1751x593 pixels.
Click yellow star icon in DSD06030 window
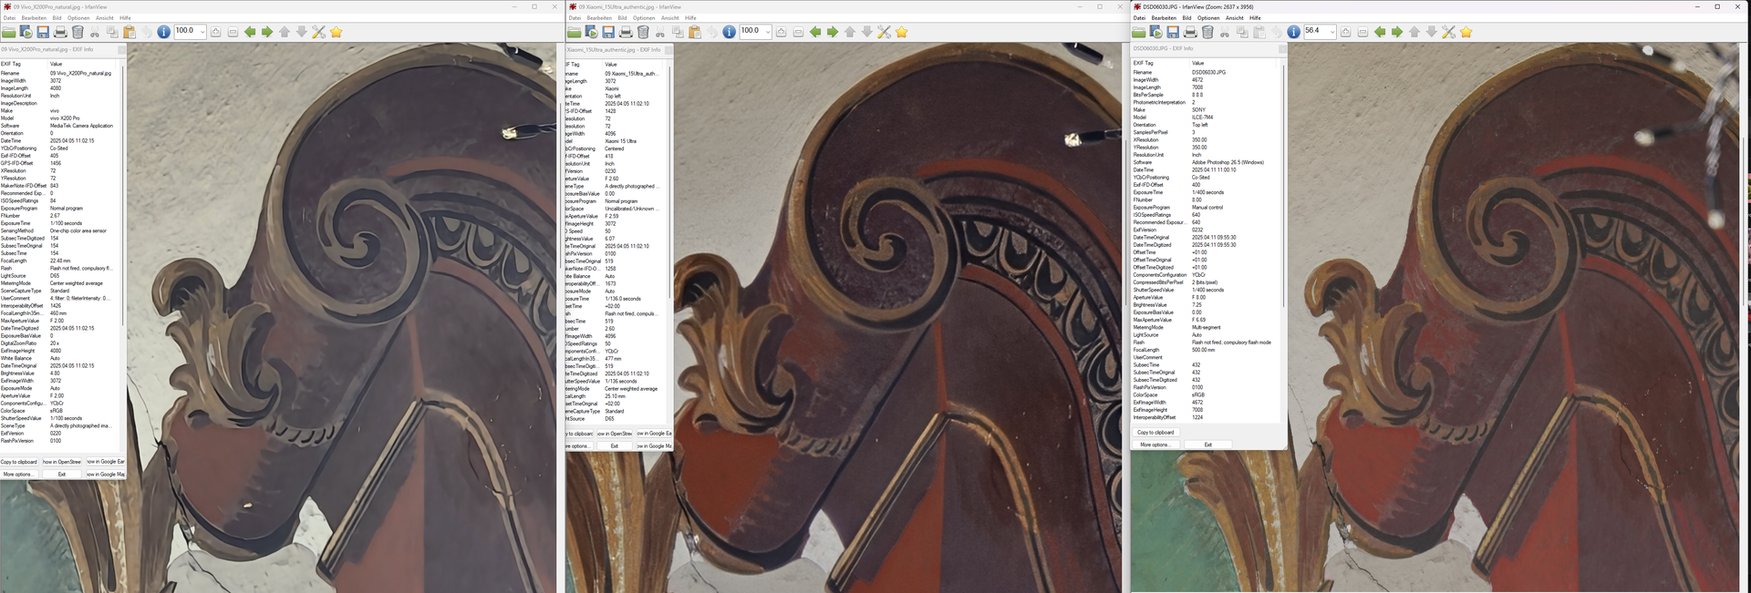coord(1466,32)
